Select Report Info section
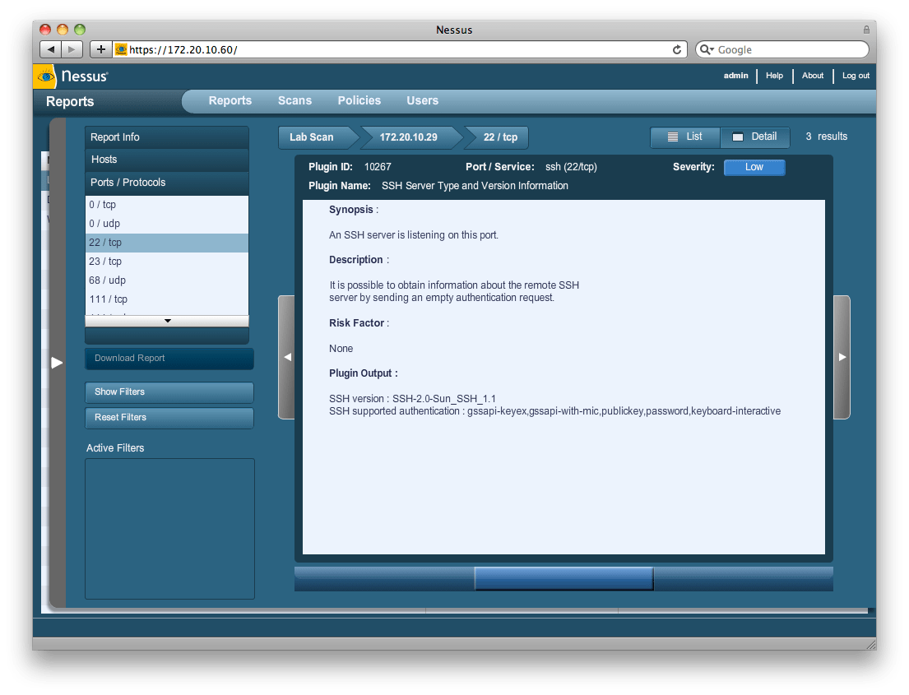 click(x=167, y=137)
